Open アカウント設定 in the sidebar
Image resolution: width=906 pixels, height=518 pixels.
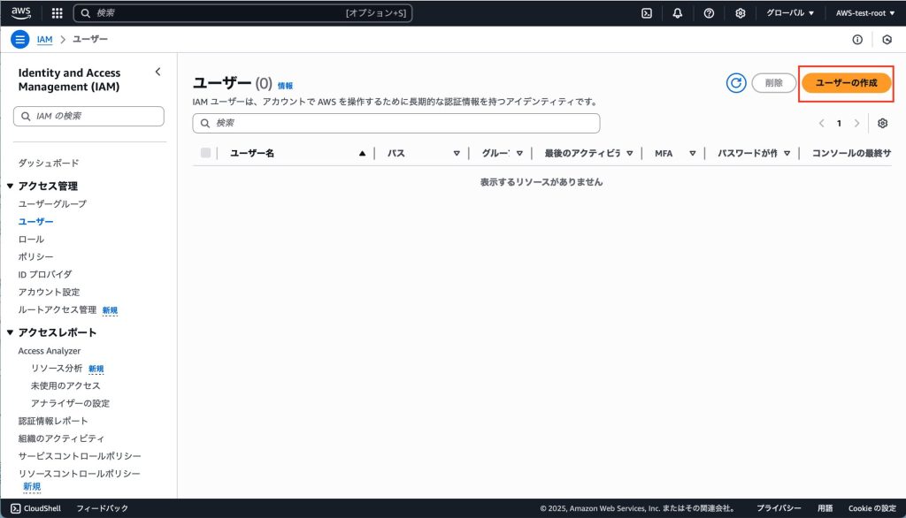coord(50,293)
